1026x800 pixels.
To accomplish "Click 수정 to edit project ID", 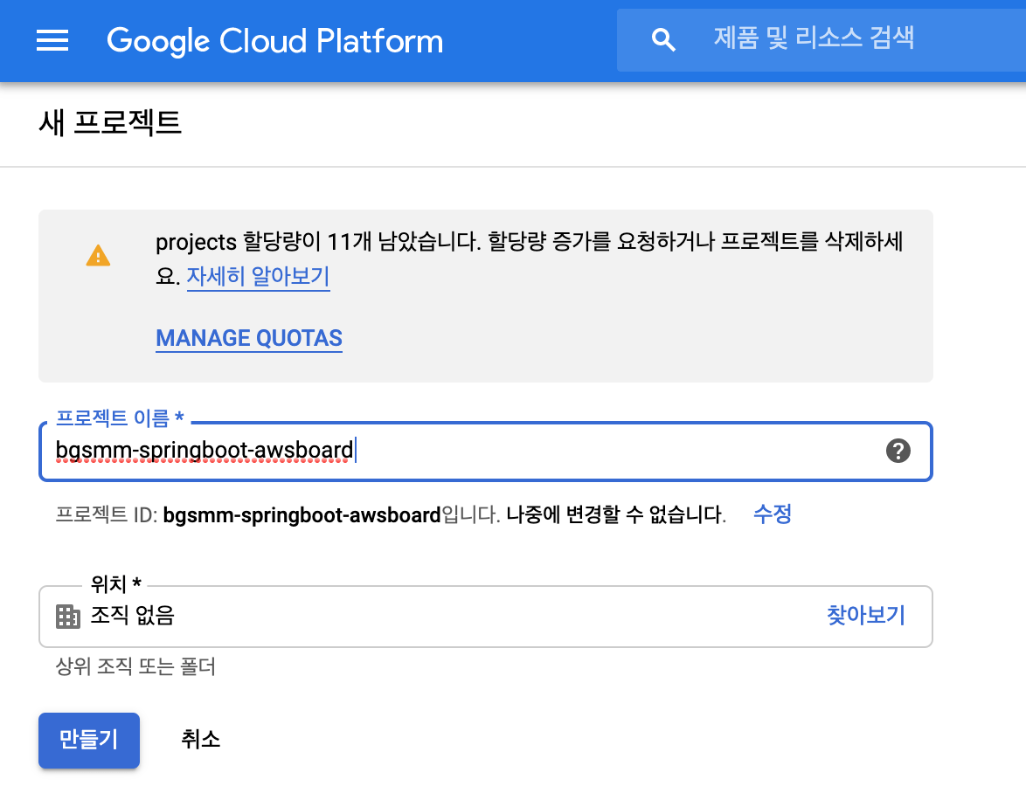I will (x=772, y=514).
